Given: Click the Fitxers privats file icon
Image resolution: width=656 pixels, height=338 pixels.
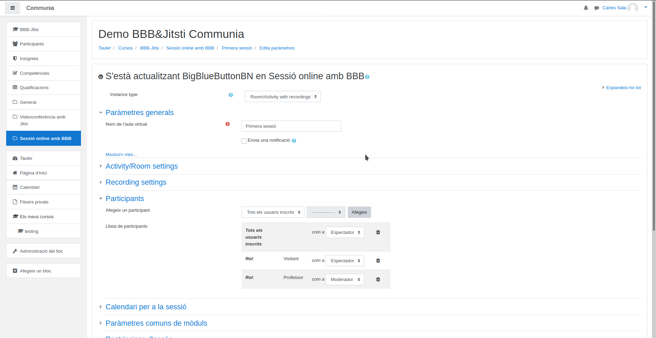Looking at the screenshot, I should (15, 202).
